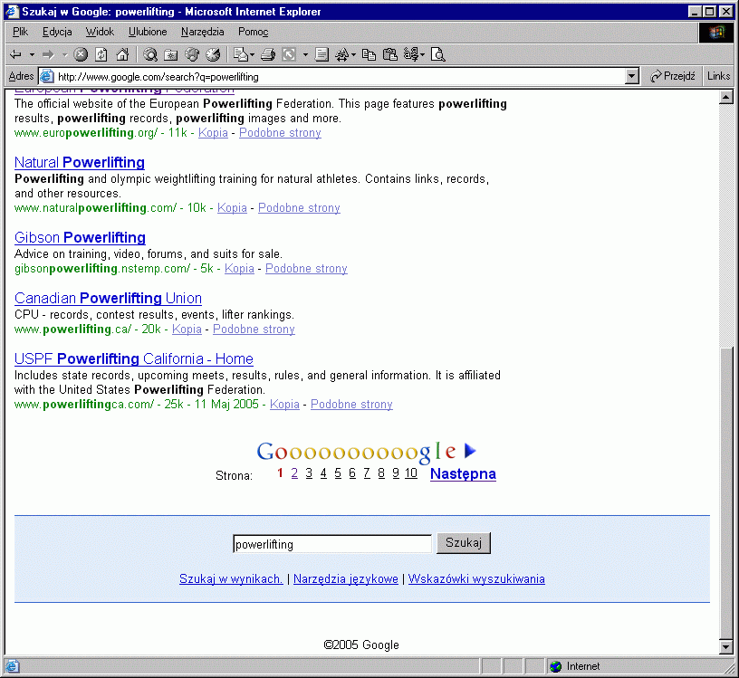
Task: Refresh the current page
Action: click(101, 54)
